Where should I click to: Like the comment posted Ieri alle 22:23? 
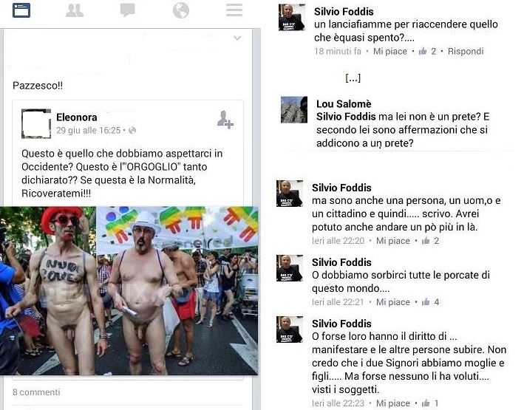point(393,403)
